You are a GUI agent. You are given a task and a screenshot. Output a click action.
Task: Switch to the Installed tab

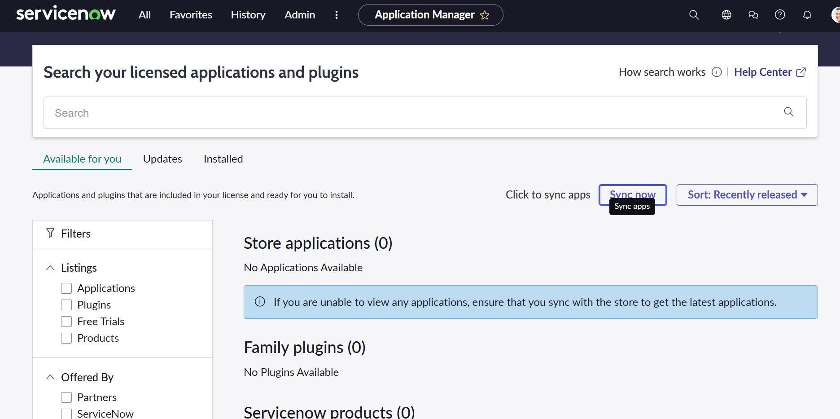(223, 159)
